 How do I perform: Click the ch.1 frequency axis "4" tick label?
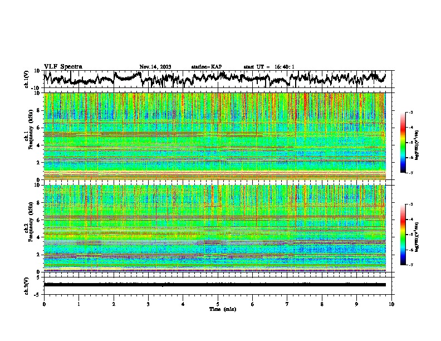(40, 145)
